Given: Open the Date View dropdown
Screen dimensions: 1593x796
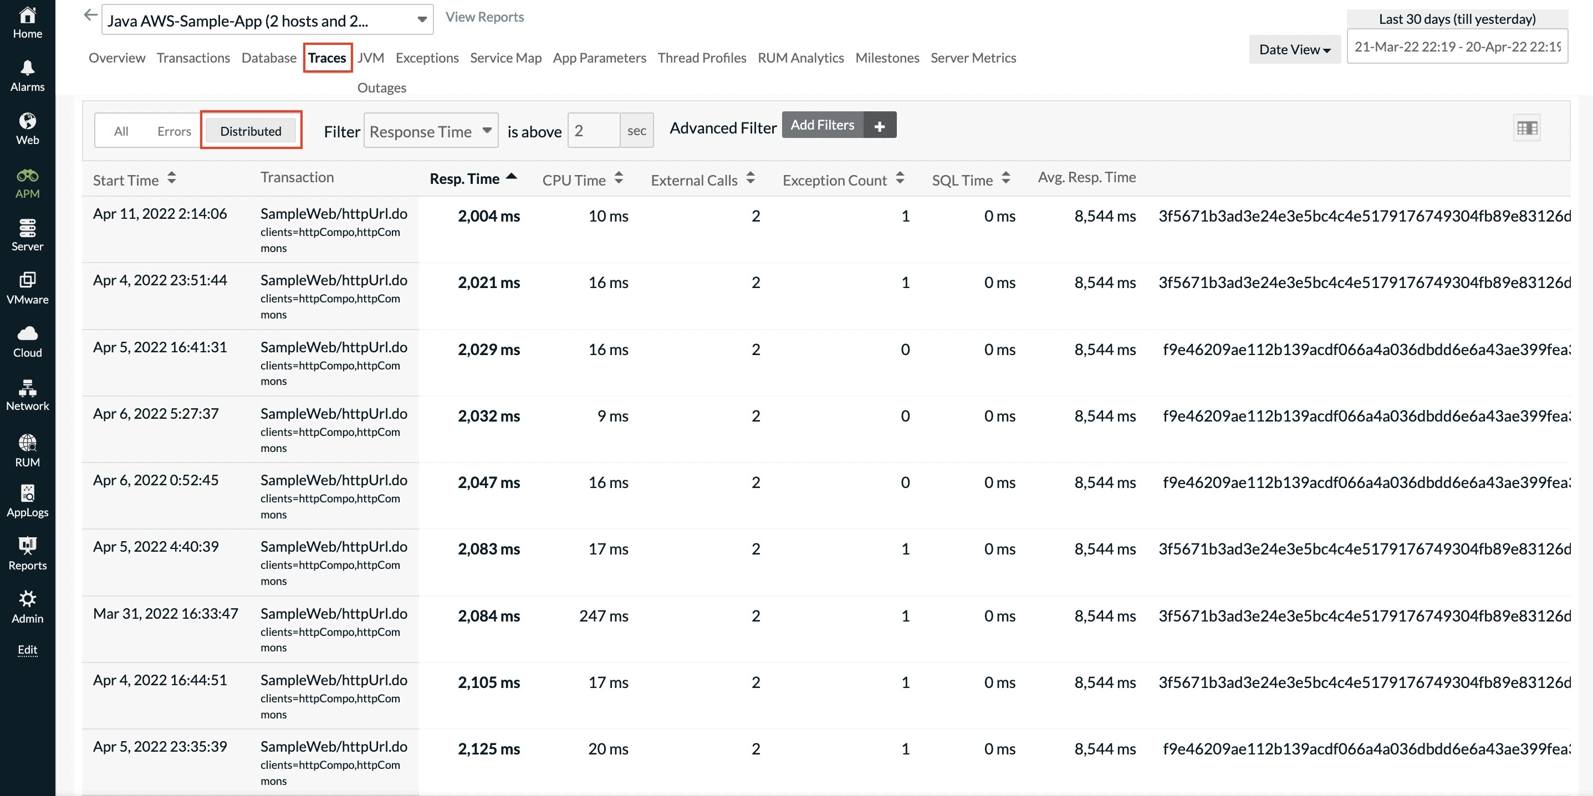Looking at the screenshot, I should (1294, 49).
